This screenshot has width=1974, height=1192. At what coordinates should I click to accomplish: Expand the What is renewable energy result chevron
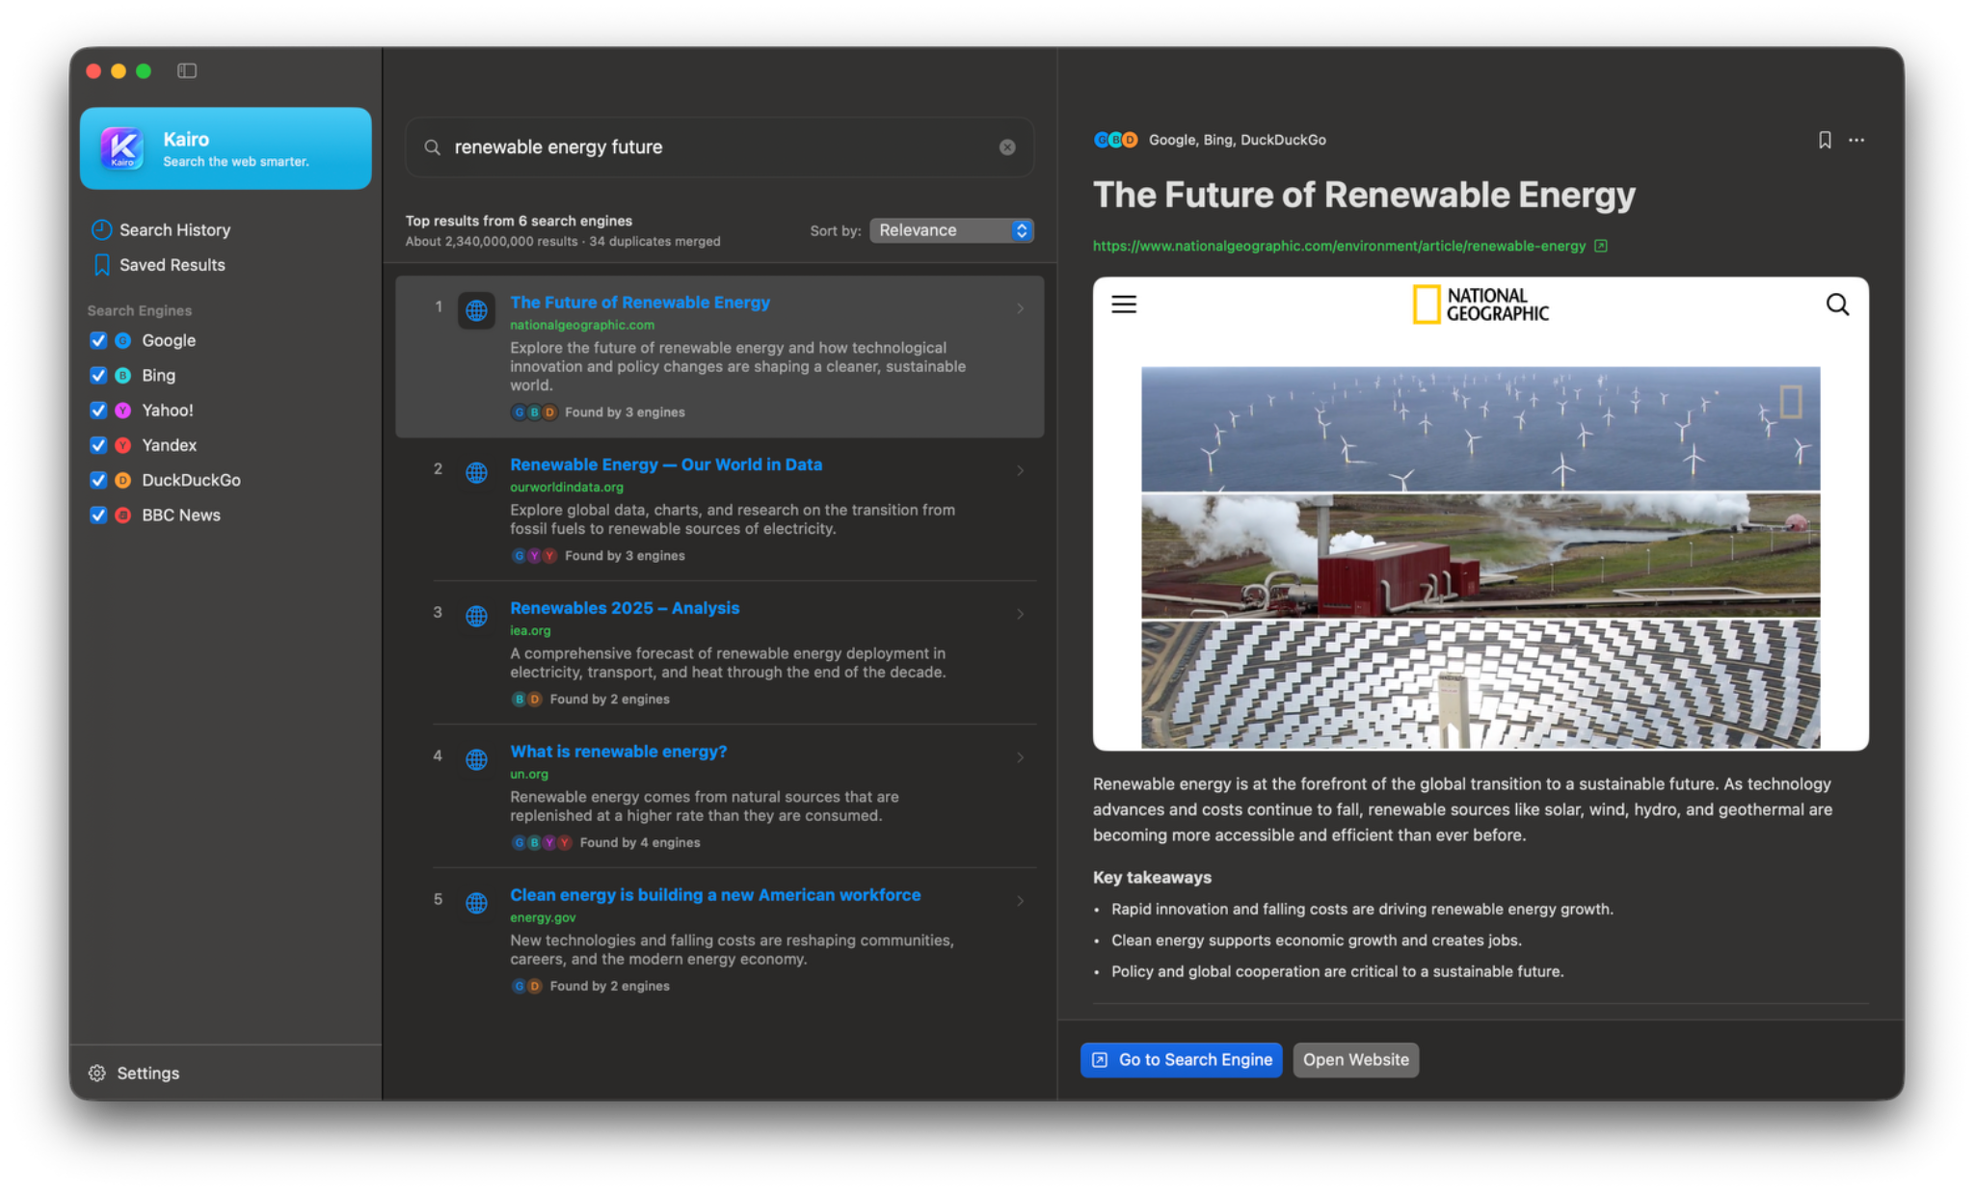click(1020, 757)
